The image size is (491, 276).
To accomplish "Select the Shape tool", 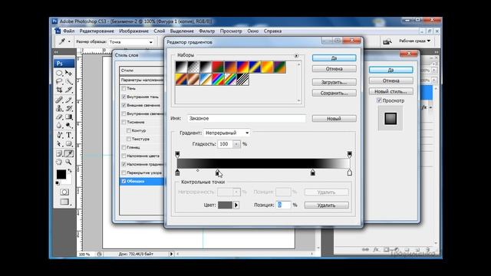I will click(x=68, y=144).
